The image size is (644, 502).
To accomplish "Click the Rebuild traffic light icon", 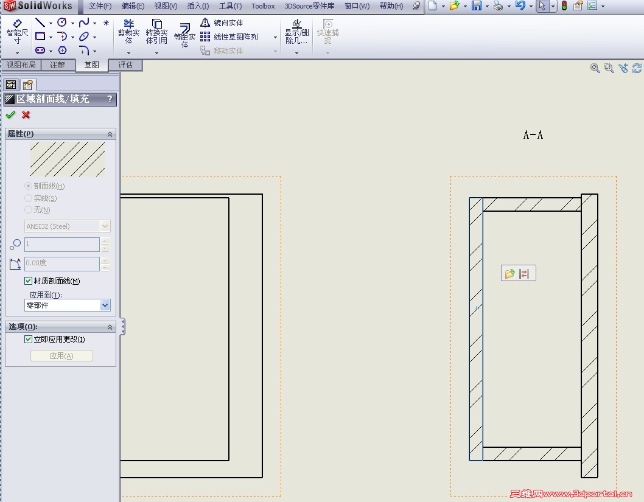I will (564, 5).
